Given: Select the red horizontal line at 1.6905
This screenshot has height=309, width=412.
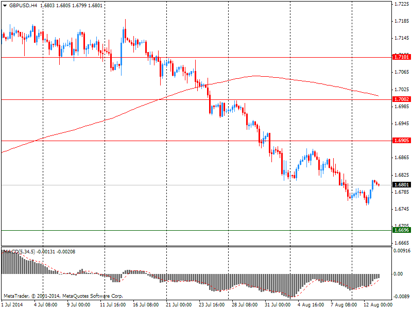Looking at the screenshot, I should coord(196,141).
